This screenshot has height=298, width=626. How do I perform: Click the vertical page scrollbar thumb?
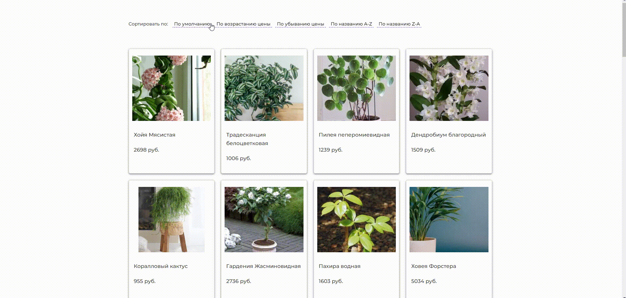point(624,29)
